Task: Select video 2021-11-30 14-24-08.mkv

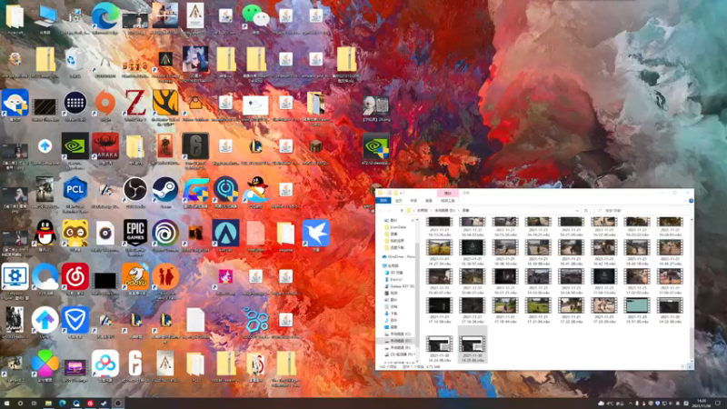Action: (x=439, y=349)
